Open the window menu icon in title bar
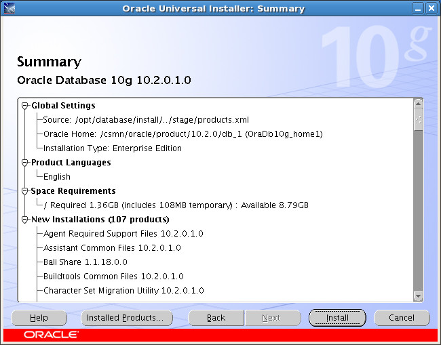The height and width of the screenshot is (345, 441). (9, 8)
